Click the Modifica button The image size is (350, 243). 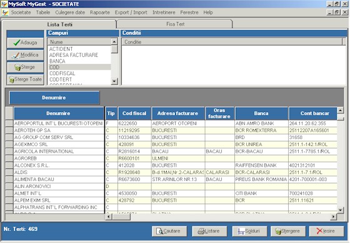(25, 55)
